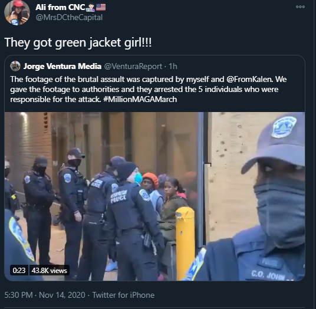This screenshot has width=316, height=309.
Task: Play the embedded police video
Action: 154,196
